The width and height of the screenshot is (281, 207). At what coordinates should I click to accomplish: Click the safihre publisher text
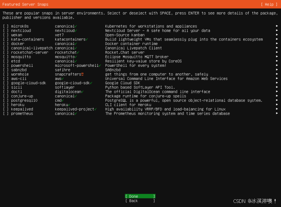click(63, 70)
